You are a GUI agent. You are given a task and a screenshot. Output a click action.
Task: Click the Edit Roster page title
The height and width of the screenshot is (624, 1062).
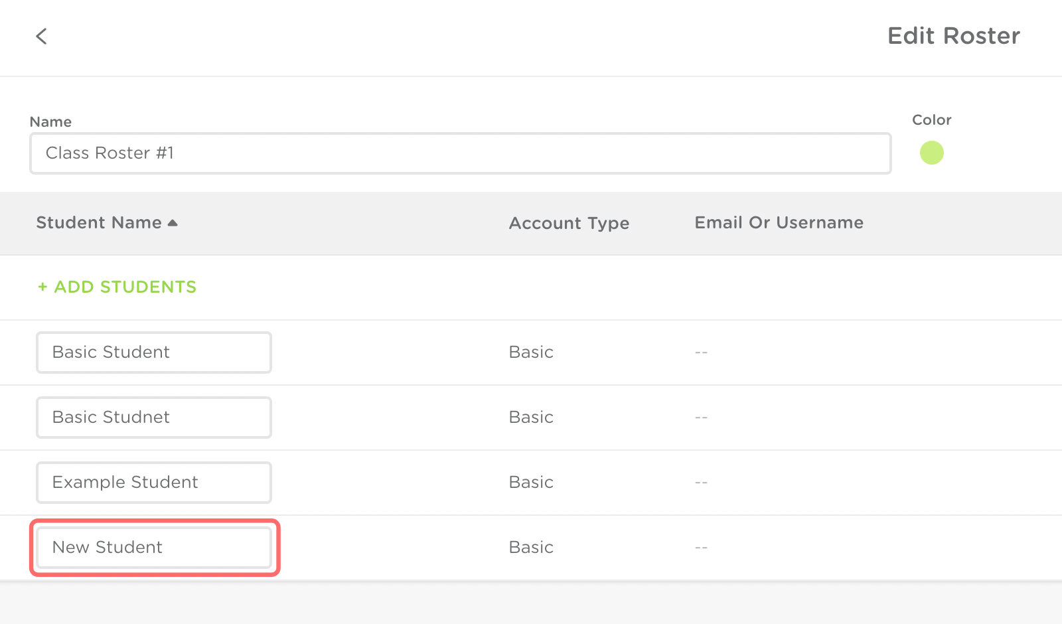tap(953, 36)
